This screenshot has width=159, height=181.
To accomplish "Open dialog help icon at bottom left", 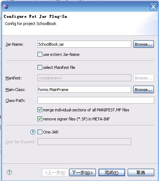I will point(9,172).
